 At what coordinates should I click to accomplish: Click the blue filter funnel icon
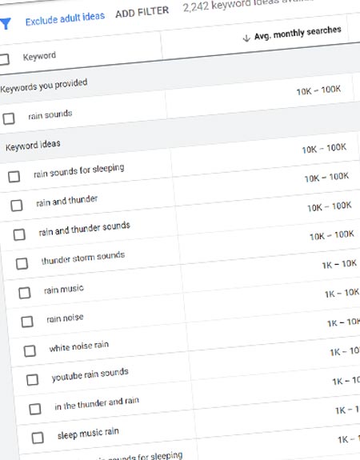6,24
